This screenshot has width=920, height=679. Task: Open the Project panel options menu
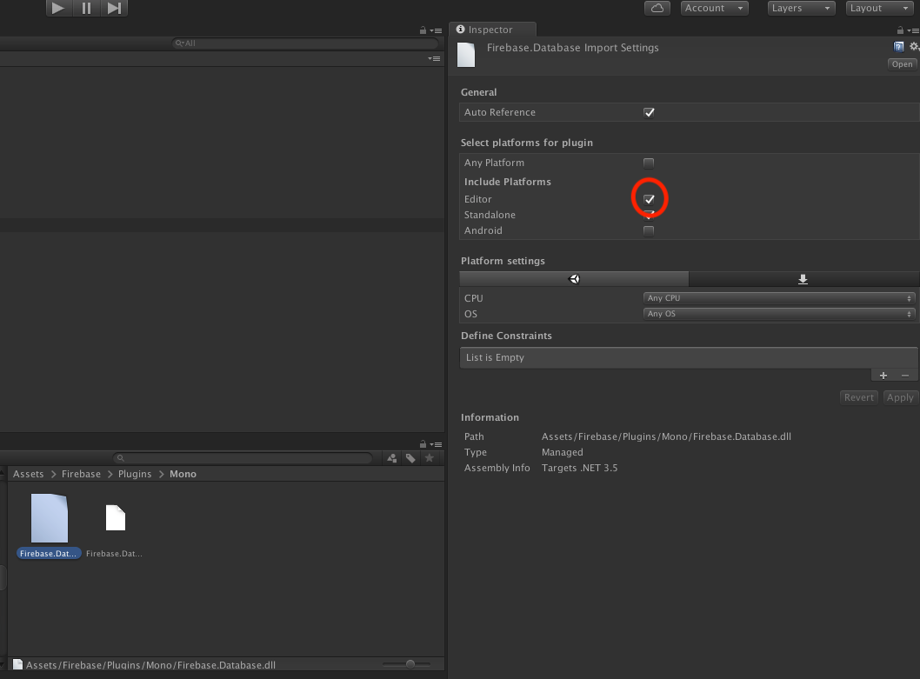tap(436, 444)
